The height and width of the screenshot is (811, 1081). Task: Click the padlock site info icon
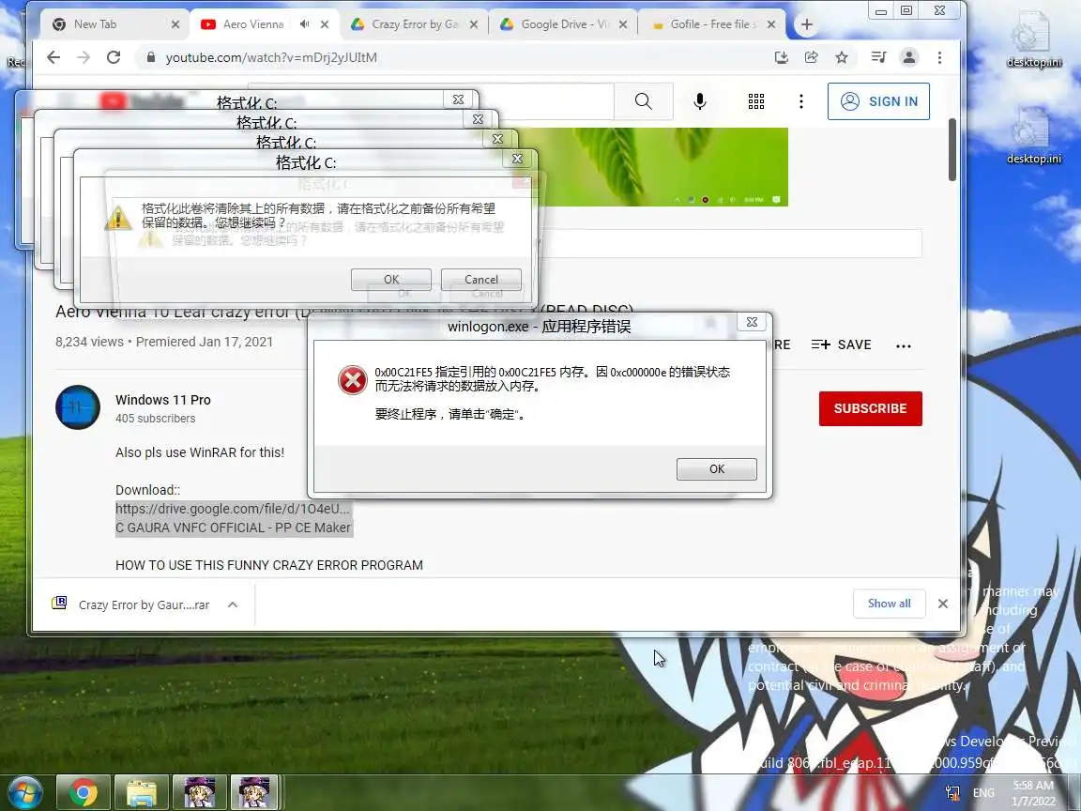point(150,57)
